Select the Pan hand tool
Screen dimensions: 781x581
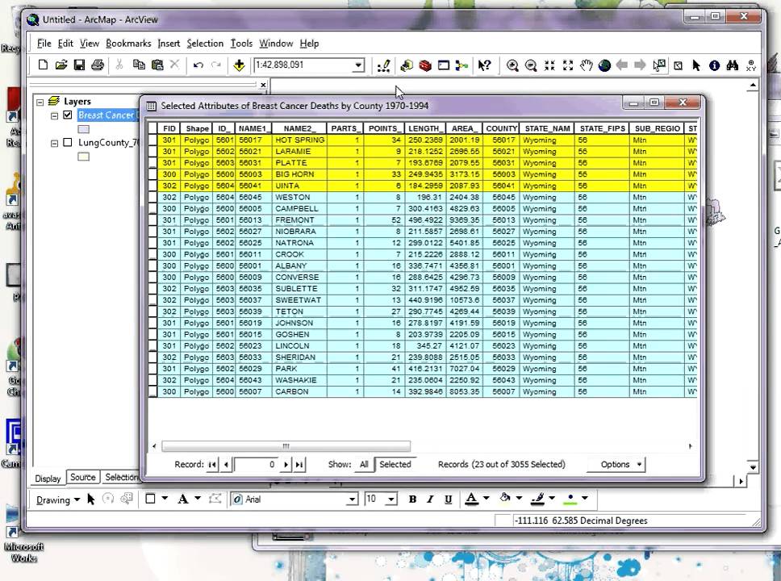[587, 65]
